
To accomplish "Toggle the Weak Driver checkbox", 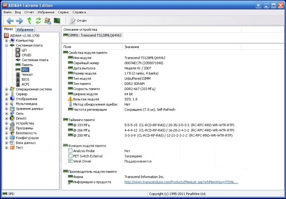I will click(70, 161).
